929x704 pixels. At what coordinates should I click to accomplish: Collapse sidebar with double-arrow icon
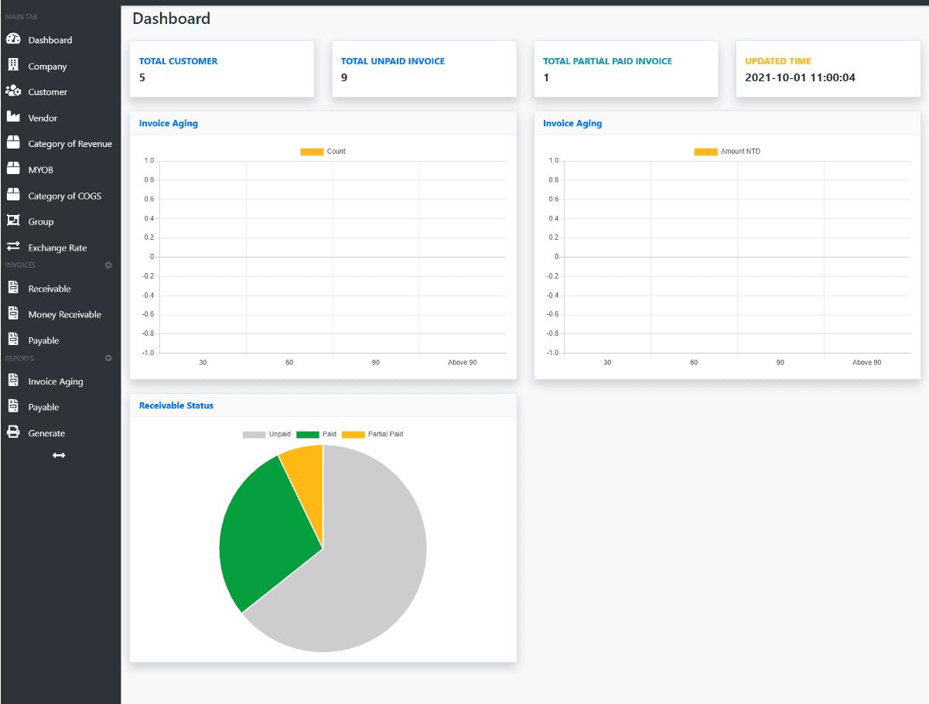click(x=59, y=456)
